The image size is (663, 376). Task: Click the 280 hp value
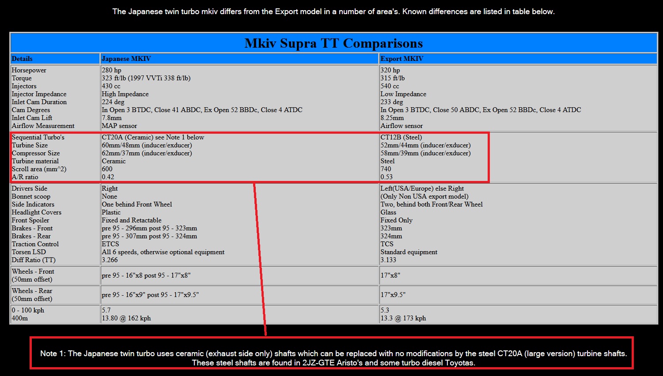pyautogui.click(x=111, y=70)
